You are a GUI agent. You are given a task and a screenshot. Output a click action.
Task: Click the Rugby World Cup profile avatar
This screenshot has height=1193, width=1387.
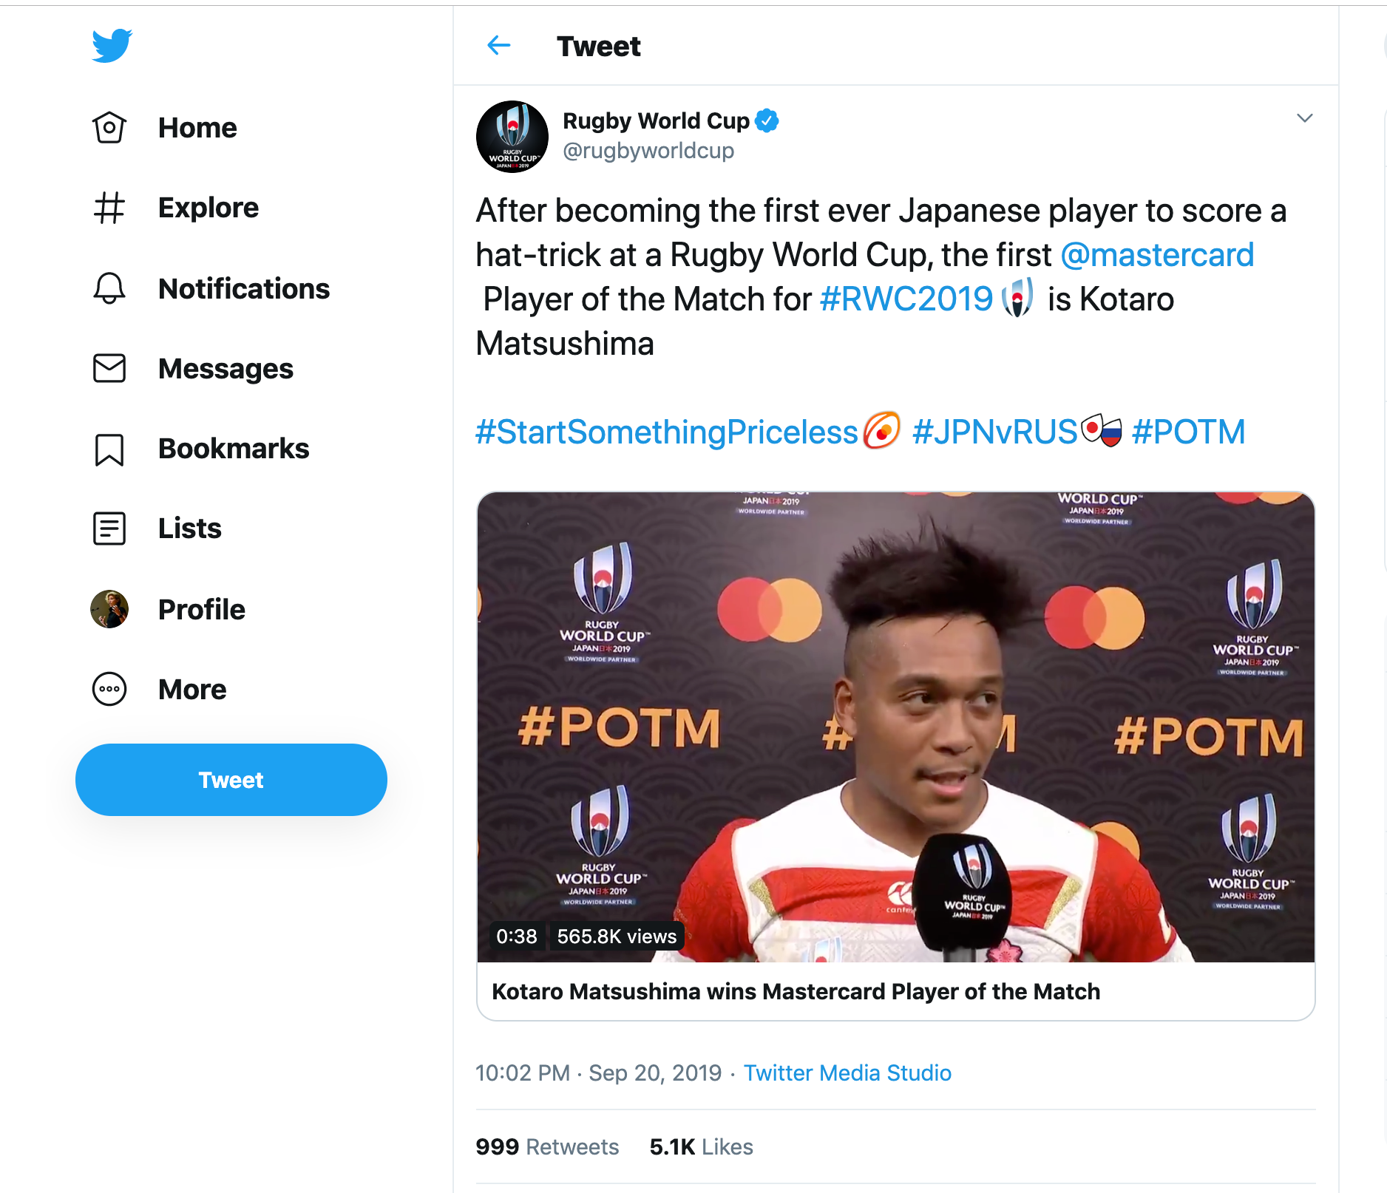coord(512,137)
